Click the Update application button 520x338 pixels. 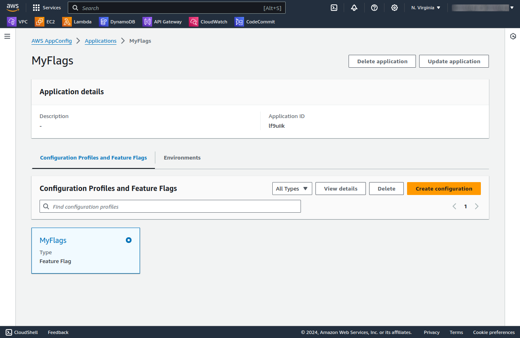coord(454,61)
